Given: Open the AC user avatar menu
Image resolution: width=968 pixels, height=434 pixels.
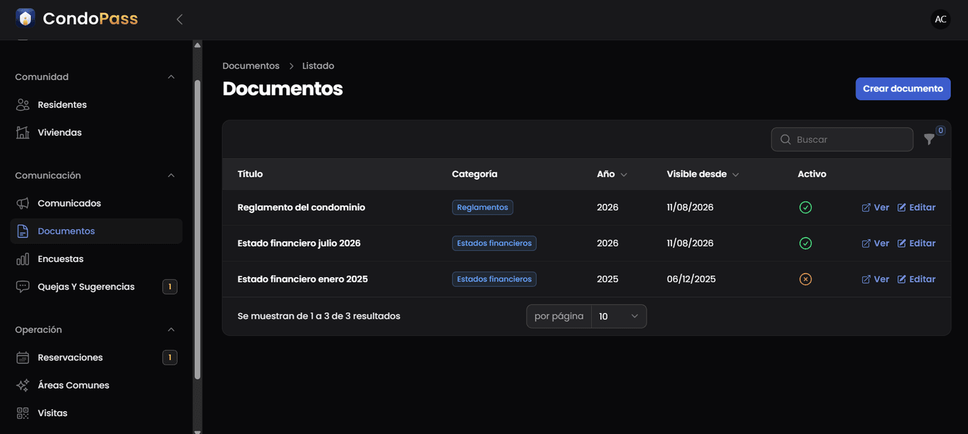Looking at the screenshot, I should (940, 19).
